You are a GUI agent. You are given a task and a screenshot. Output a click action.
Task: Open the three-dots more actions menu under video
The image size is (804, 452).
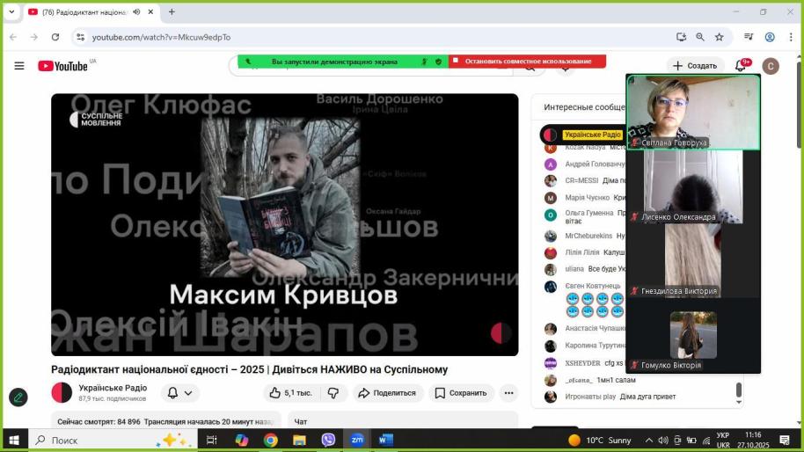pos(508,393)
